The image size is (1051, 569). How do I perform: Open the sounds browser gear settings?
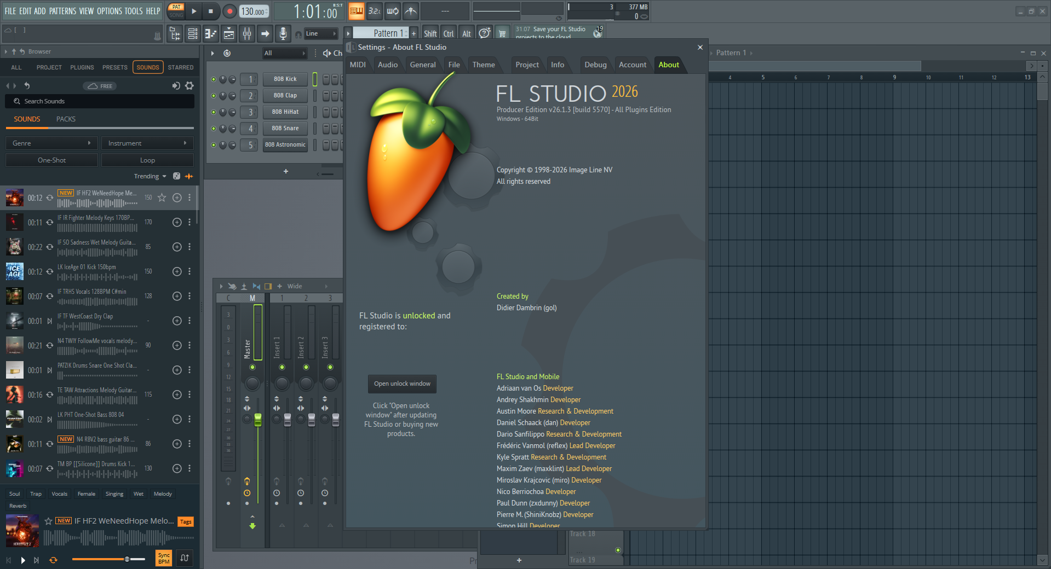pos(189,86)
